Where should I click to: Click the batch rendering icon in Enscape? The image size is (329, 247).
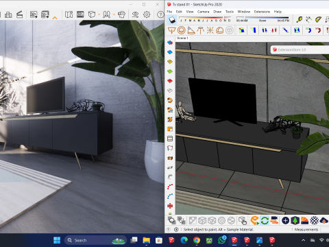coord(45,14)
